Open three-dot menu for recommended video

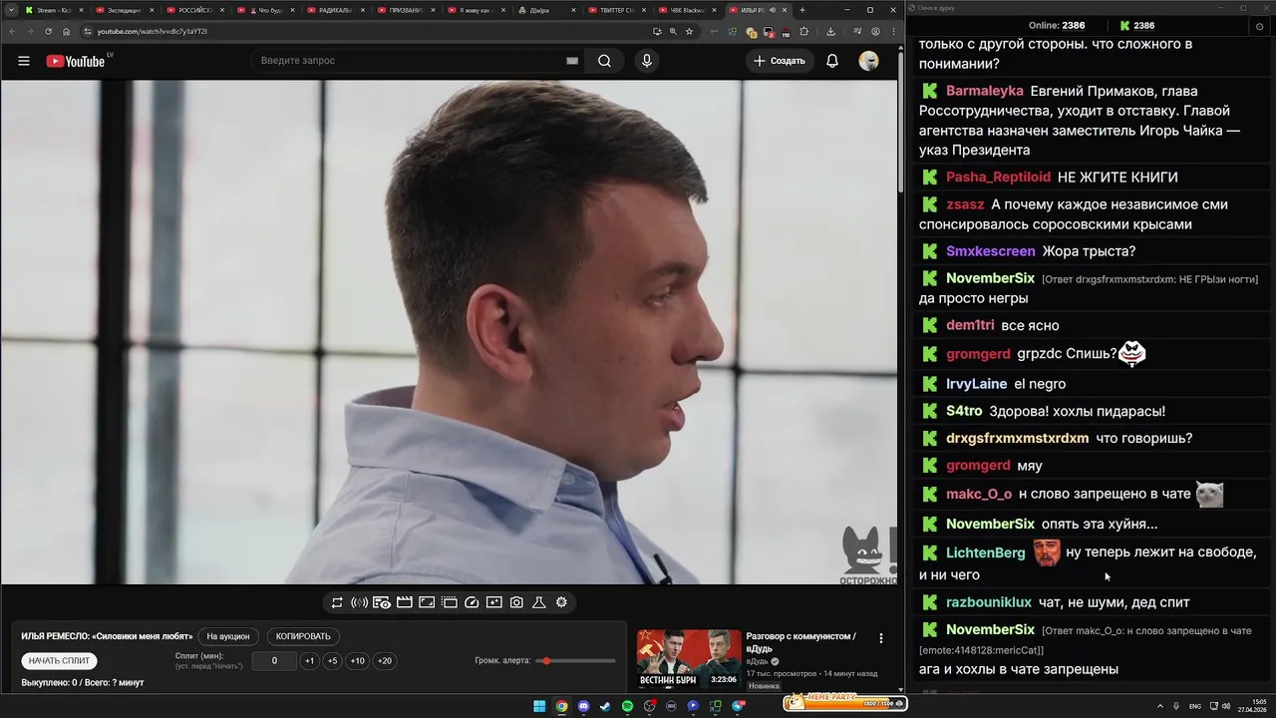pyautogui.click(x=880, y=638)
